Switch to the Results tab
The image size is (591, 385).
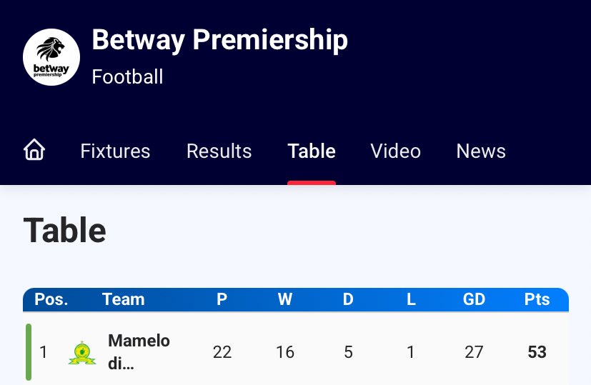tap(219, 151)
